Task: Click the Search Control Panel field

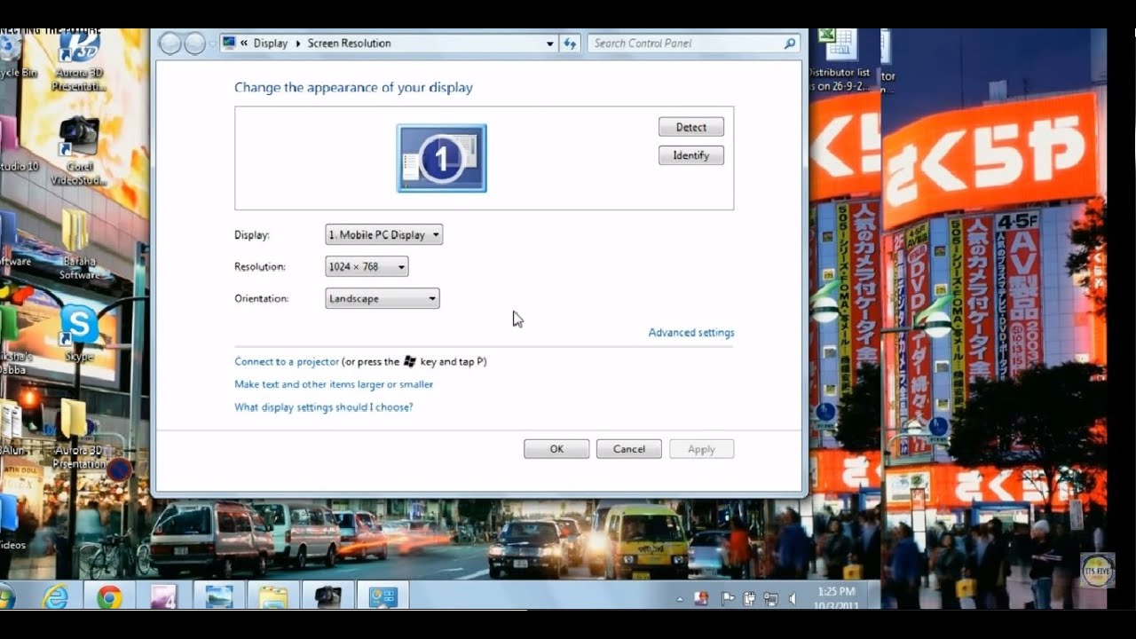Action: coord(685,43)
